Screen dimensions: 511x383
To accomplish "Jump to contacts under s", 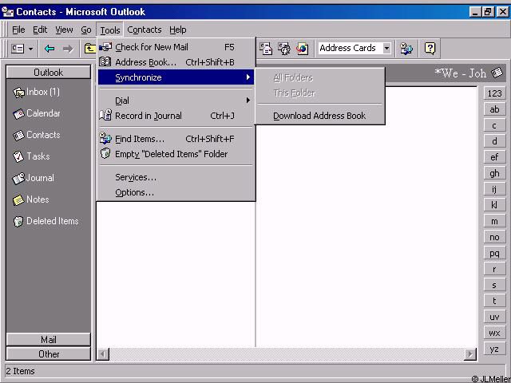I will 494,285.
